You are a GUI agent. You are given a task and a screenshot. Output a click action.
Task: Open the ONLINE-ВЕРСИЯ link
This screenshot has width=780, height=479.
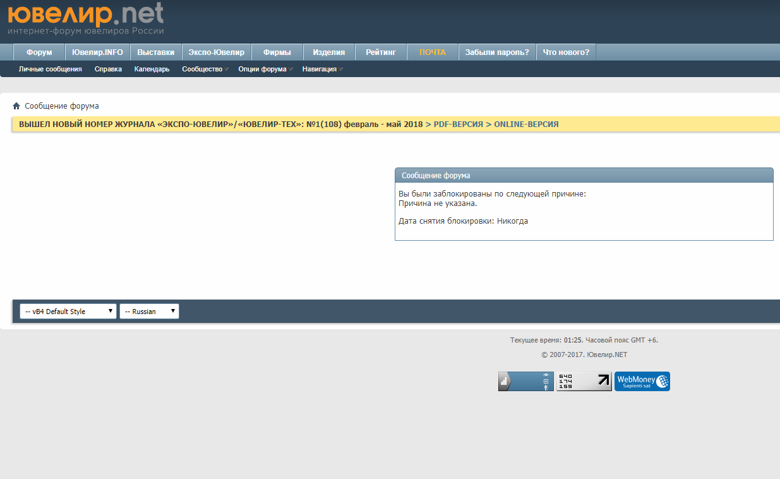point(526,124)
